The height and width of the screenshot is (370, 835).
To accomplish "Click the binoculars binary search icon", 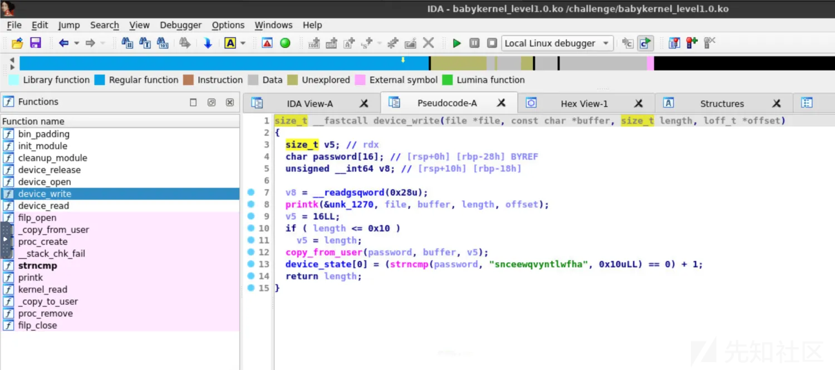I will pos(163,43).
